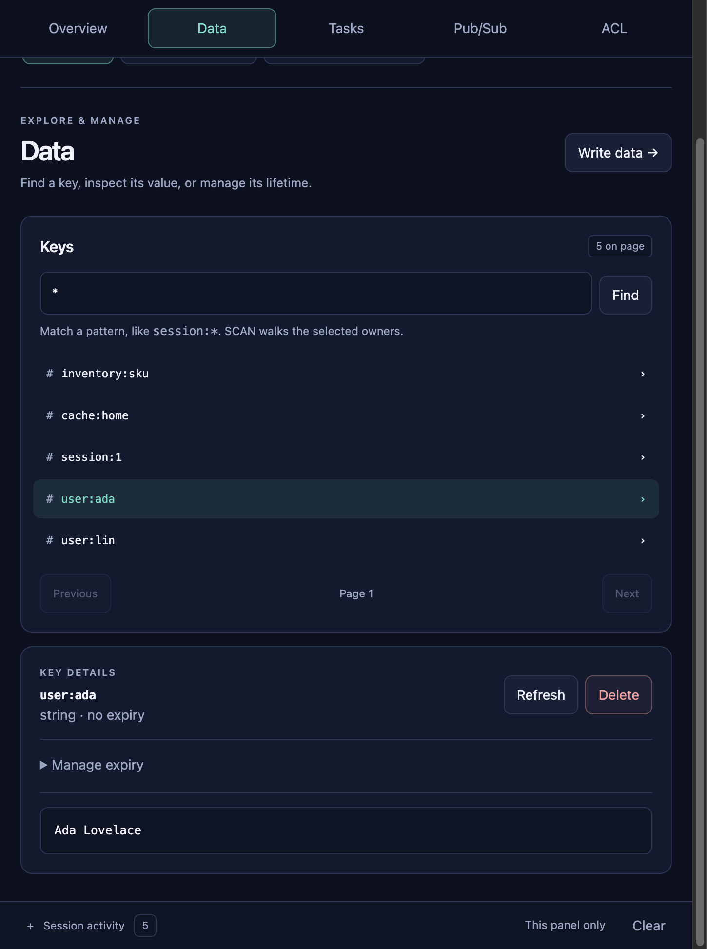Viewport: 707px width, 949px height.
Task: Clear the session activity log
Action: pyautogui.click(x=648, y=926)
